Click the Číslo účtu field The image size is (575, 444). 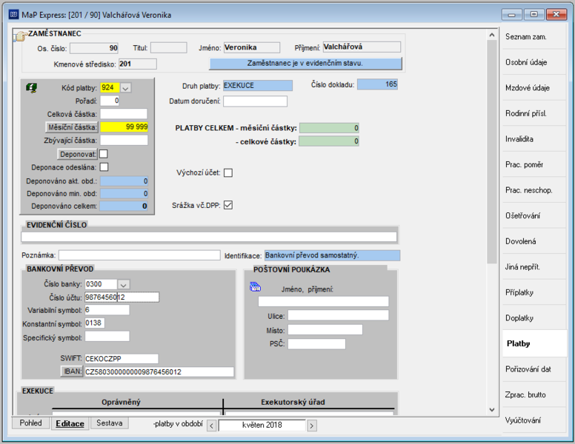pos(122,297)
